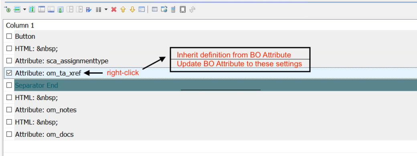The image size is (417, 156).
Task: Click the move down arrow icon
Action: (132, 10)
